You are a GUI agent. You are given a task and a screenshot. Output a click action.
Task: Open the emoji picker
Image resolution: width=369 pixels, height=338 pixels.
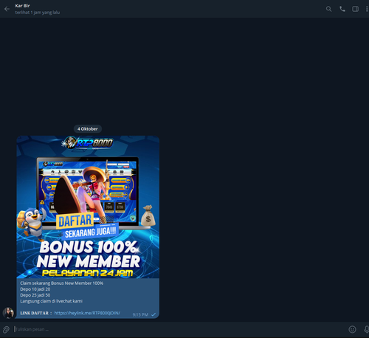click(352, 329)
